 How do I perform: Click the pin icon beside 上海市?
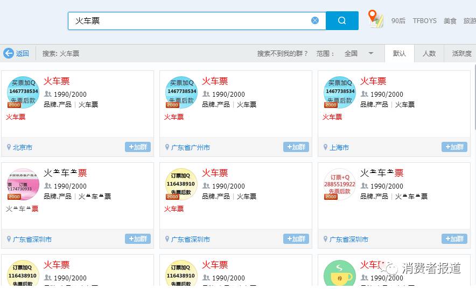(x=325, y=147)
